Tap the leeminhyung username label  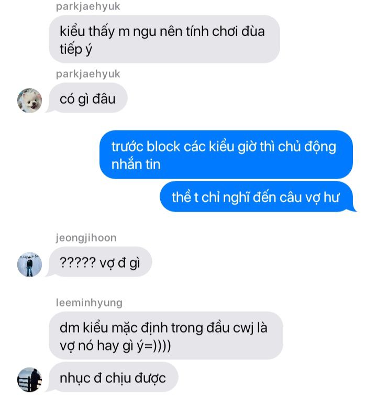click(x=89, y=303)
